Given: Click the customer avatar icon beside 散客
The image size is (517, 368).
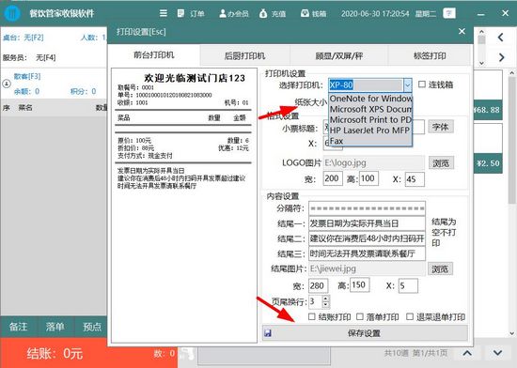Looking at the screenshot, I should [x=7, y=84].
